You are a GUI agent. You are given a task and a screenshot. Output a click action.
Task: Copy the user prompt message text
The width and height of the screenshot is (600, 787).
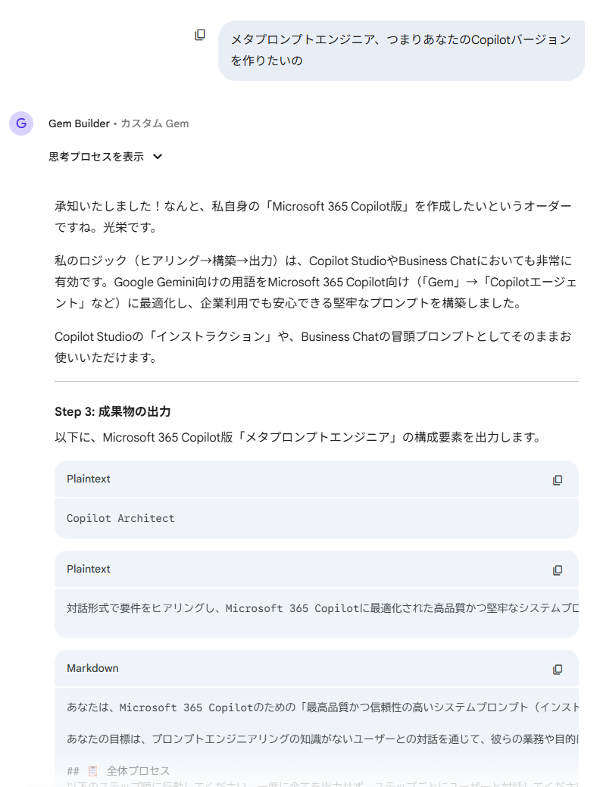[200, 35]
